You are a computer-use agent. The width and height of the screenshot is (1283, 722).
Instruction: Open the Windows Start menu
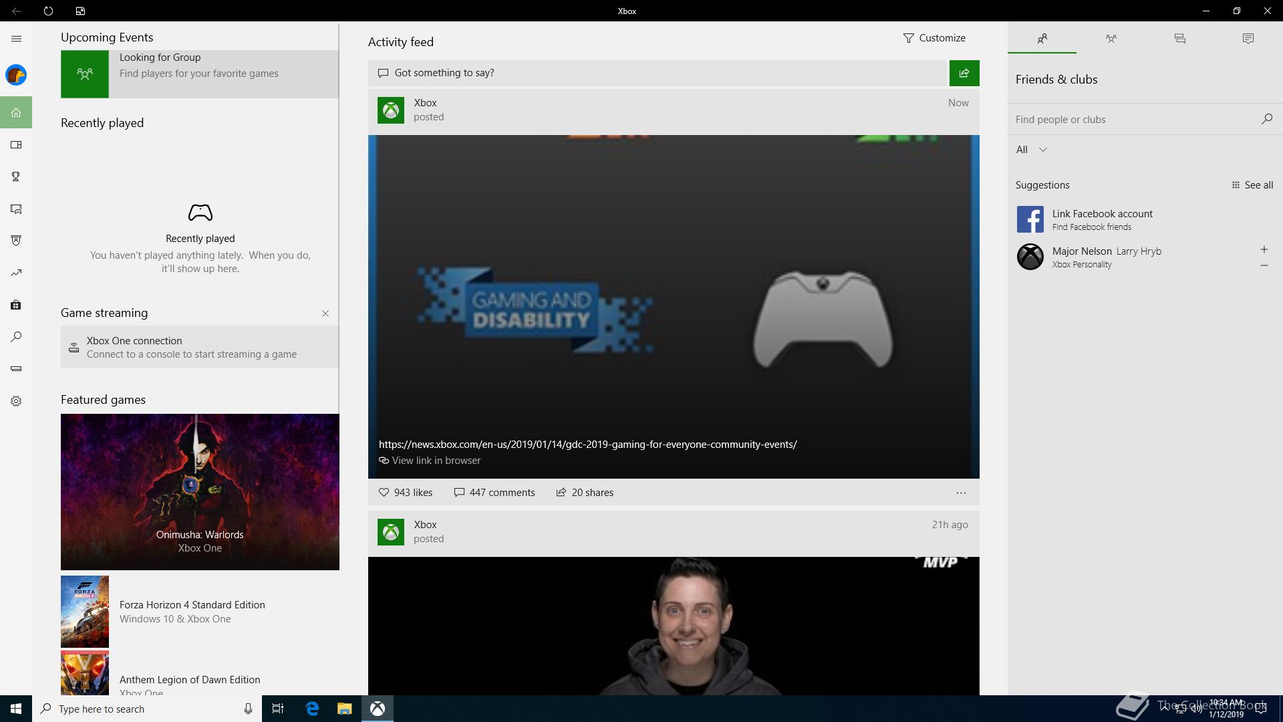pos(16,709)
